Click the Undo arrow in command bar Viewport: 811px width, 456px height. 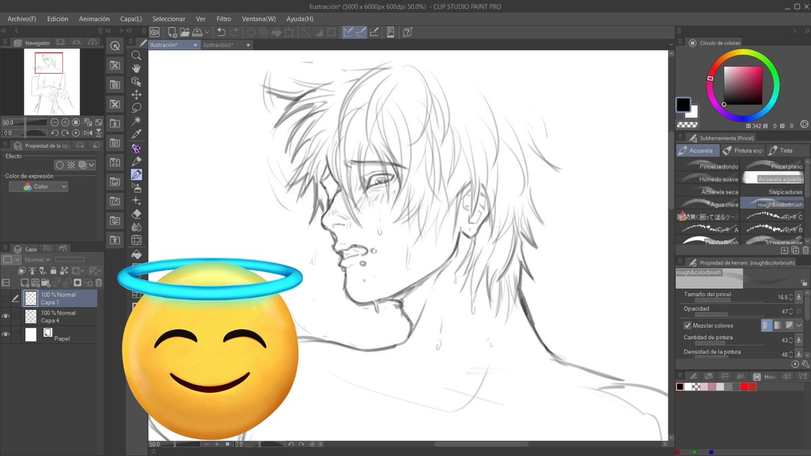coord(221,32)
